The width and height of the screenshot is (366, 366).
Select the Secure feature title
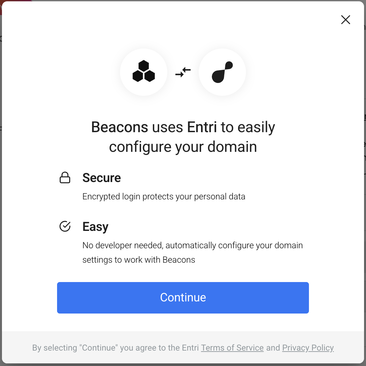tap(102, 178)
